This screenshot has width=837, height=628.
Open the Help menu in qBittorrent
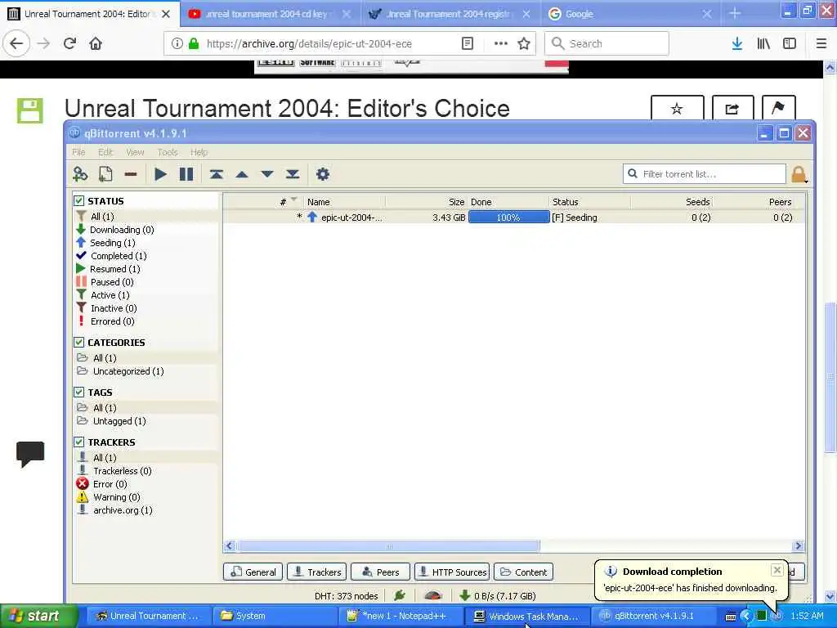pyautogui.click(x=199, y=152)
